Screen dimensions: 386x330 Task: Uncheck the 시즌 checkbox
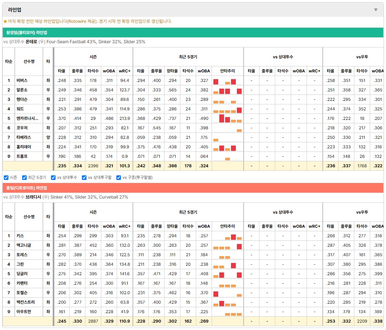[6, 178]
